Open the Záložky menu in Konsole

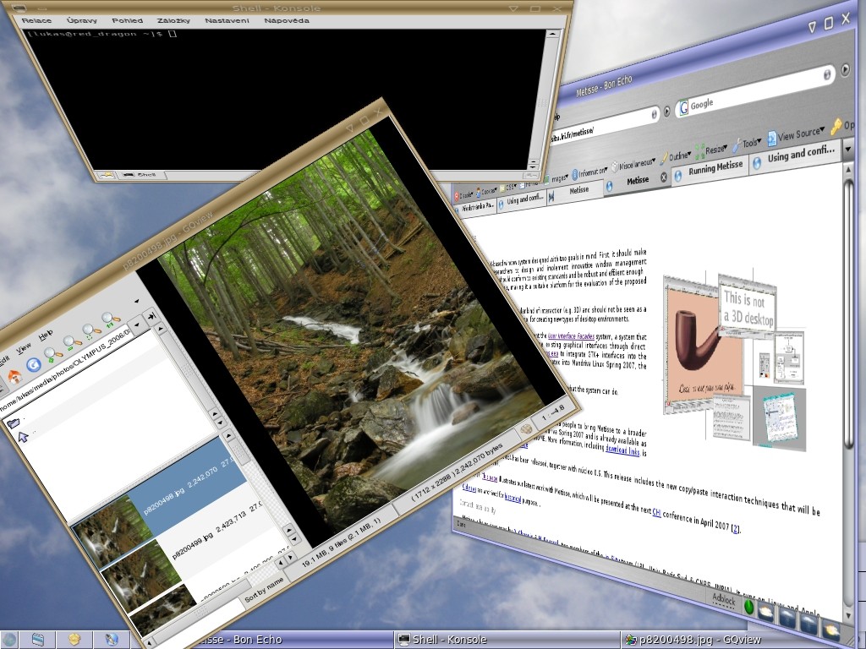pos(173,20)
